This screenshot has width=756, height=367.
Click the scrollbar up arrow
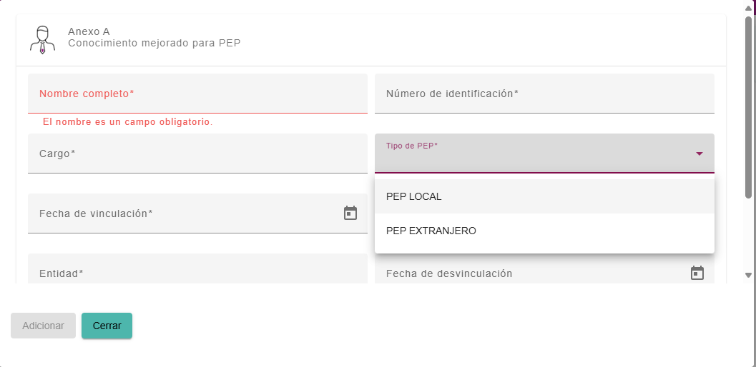tap(748, 8)
